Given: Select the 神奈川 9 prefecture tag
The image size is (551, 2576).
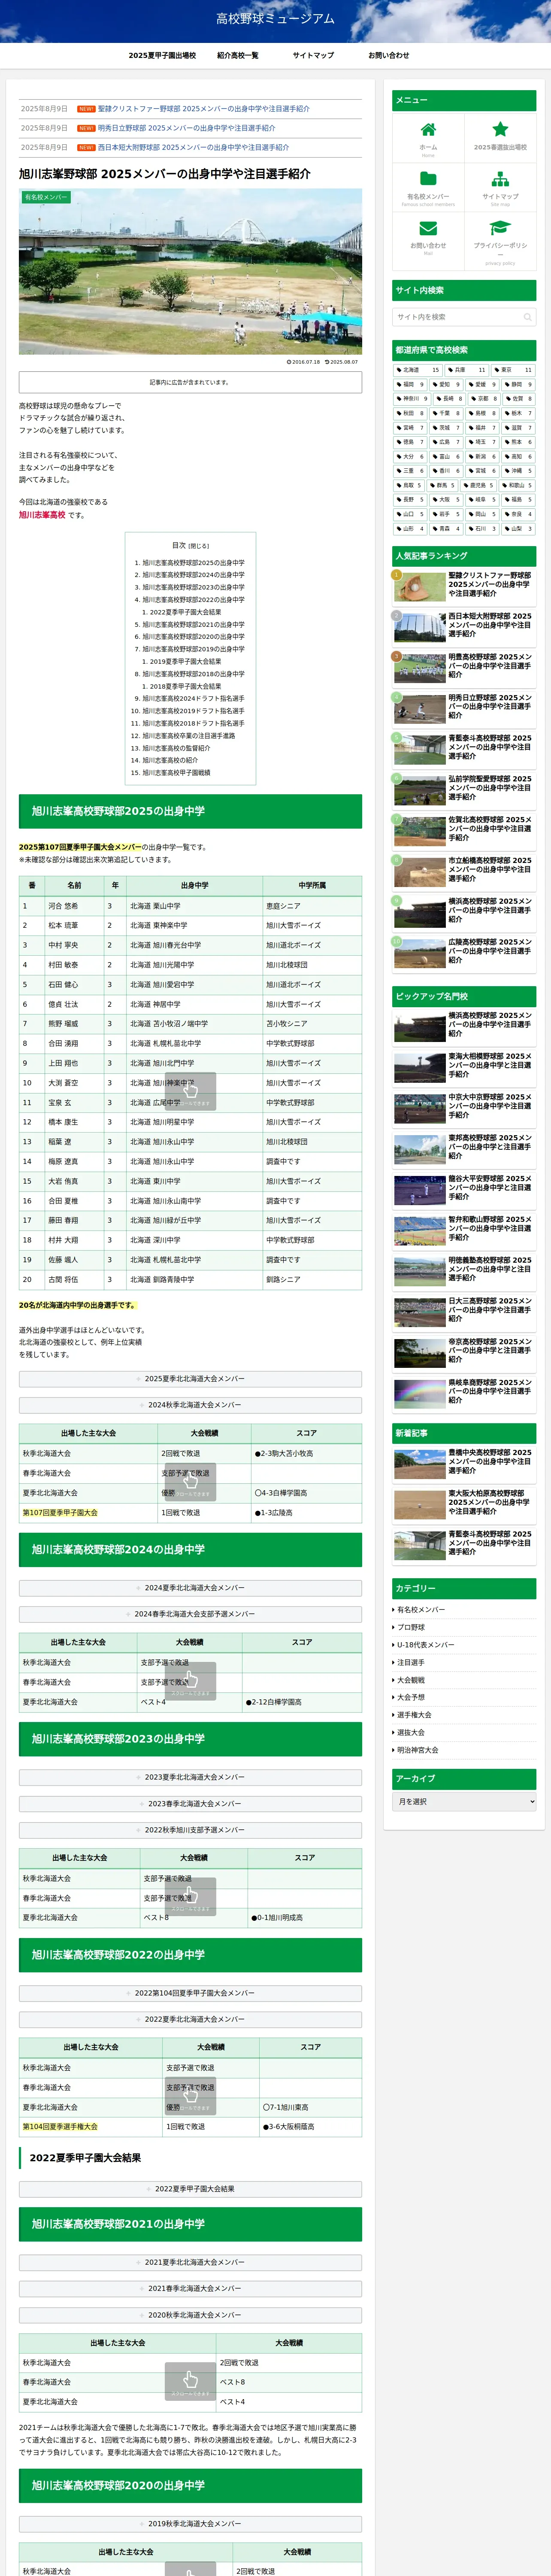Looking at the screenshot, I should tap(412, 398).
